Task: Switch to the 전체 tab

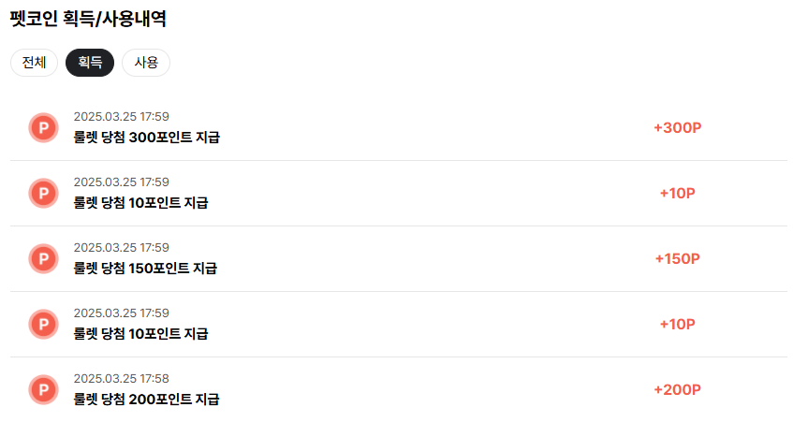Action: 34,63
